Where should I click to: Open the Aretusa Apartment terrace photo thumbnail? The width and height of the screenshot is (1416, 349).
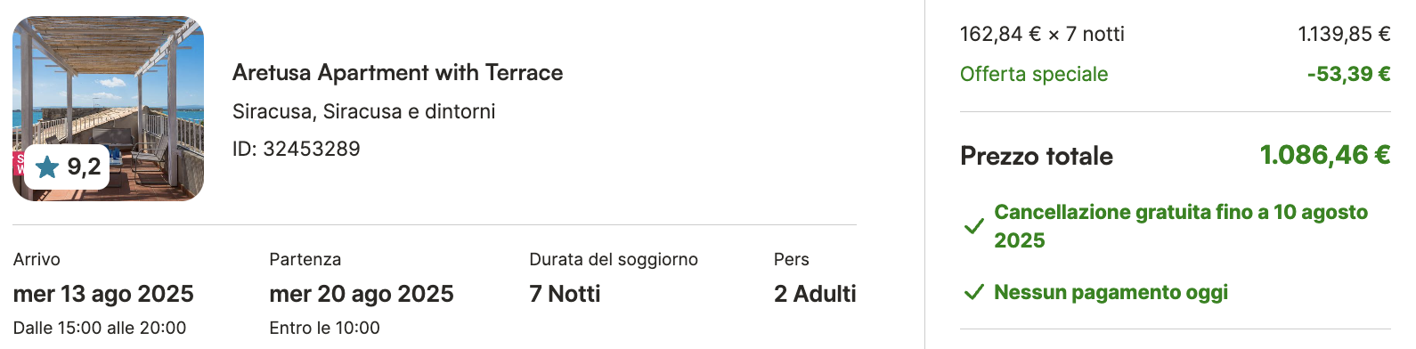(108, 108)
